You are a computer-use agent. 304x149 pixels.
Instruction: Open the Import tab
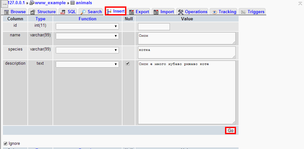pyautogui.click(x=163, y=12)
